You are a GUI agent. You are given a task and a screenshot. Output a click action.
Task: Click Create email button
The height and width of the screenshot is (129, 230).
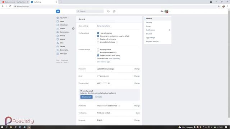[86, 97]
